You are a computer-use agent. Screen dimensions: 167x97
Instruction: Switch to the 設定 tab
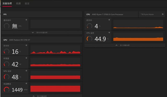click(x=27, y=3)
